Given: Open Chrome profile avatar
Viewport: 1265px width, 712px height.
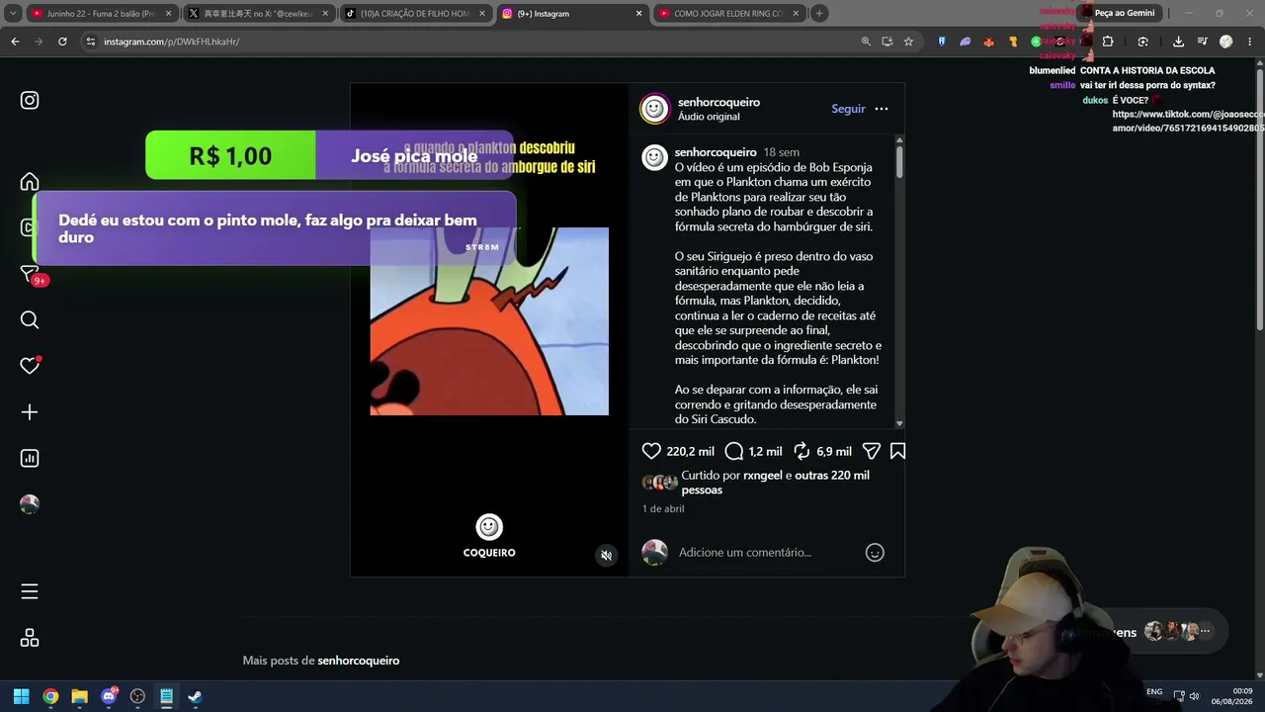Looking at the screenshot, I should [1225, 42].
